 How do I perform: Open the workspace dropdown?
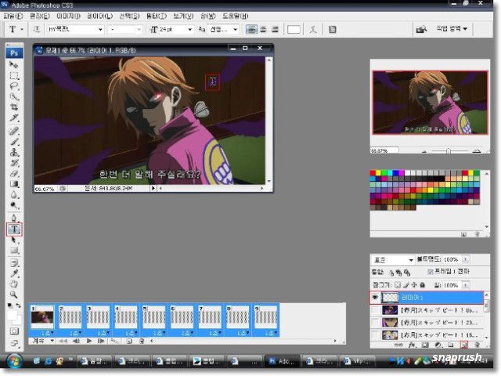tap(452, 29)
